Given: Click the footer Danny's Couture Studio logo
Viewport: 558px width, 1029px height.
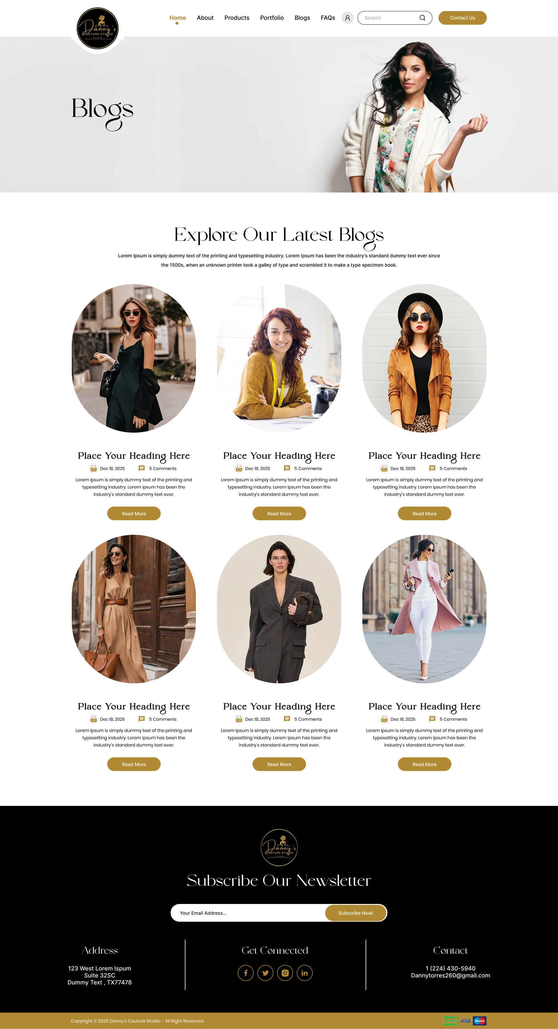Looking at the screenshot, I should (279, 847).
